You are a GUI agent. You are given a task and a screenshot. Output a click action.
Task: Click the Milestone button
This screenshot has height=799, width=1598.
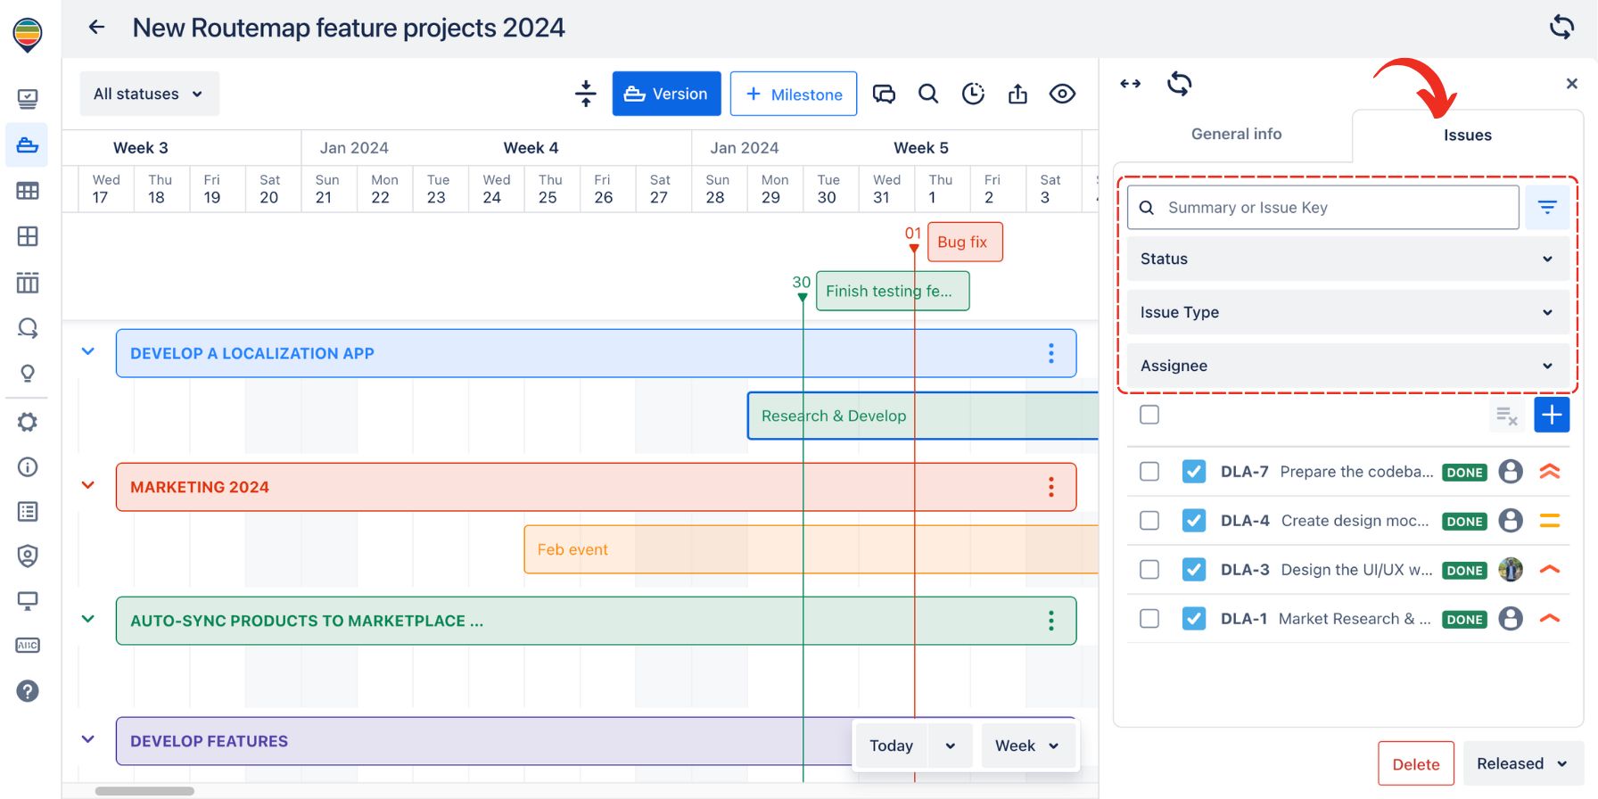coord(793,94)
